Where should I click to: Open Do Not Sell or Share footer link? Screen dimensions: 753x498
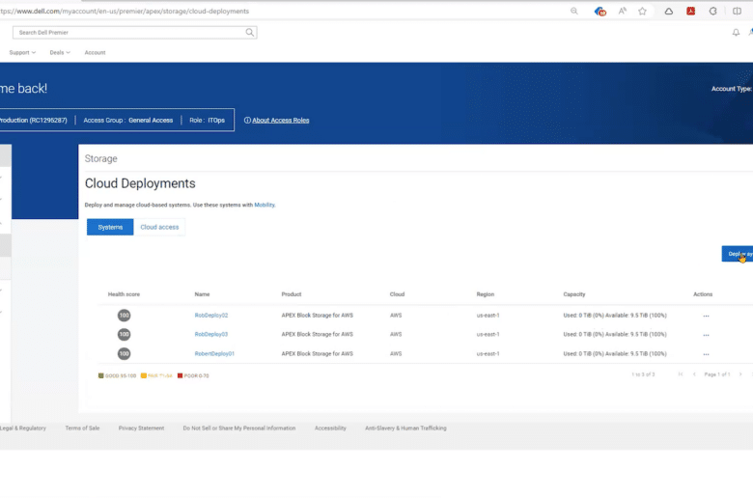(239, 428)
